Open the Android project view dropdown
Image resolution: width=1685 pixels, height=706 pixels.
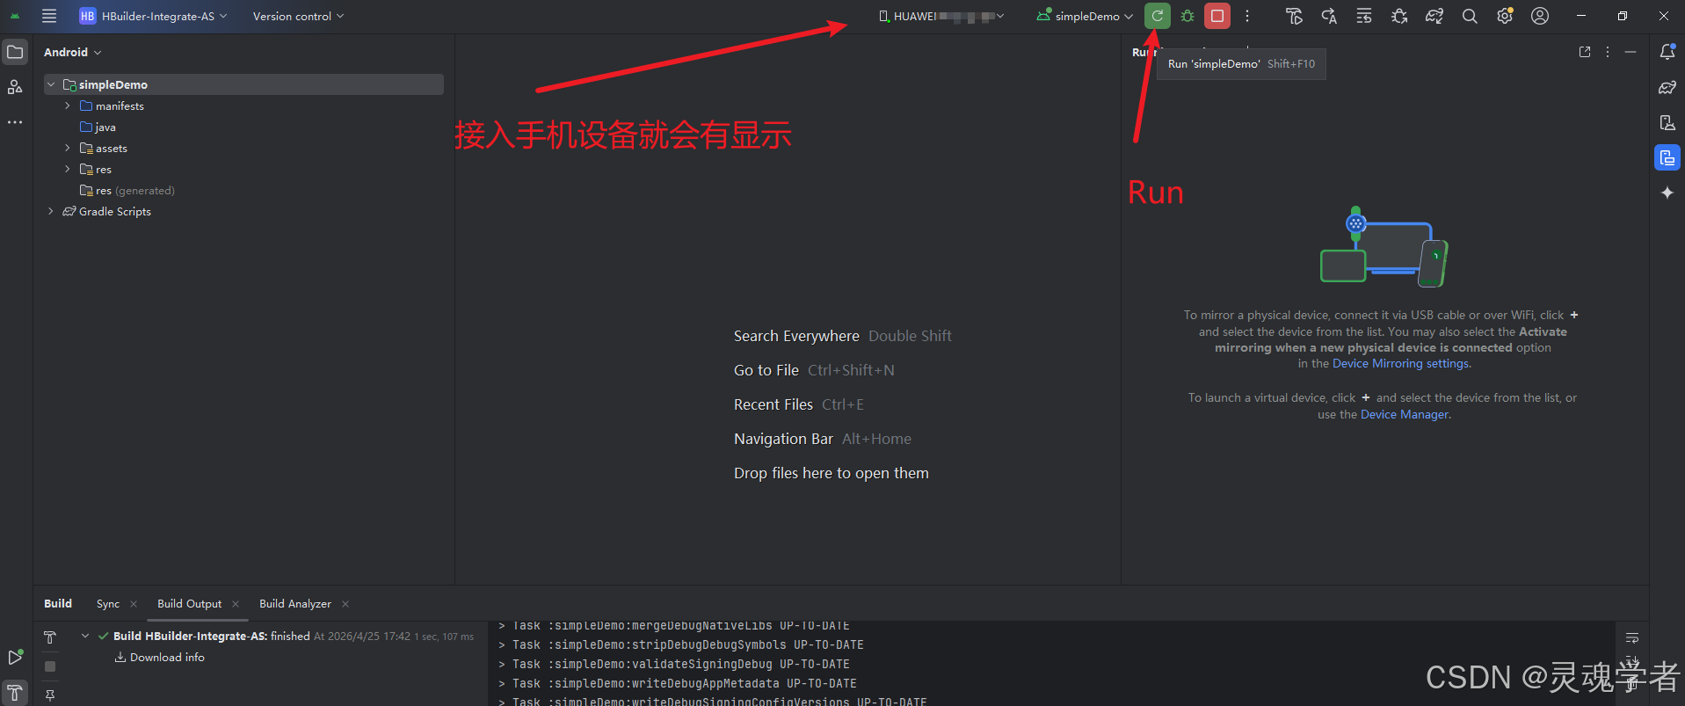tap(72, 52)
